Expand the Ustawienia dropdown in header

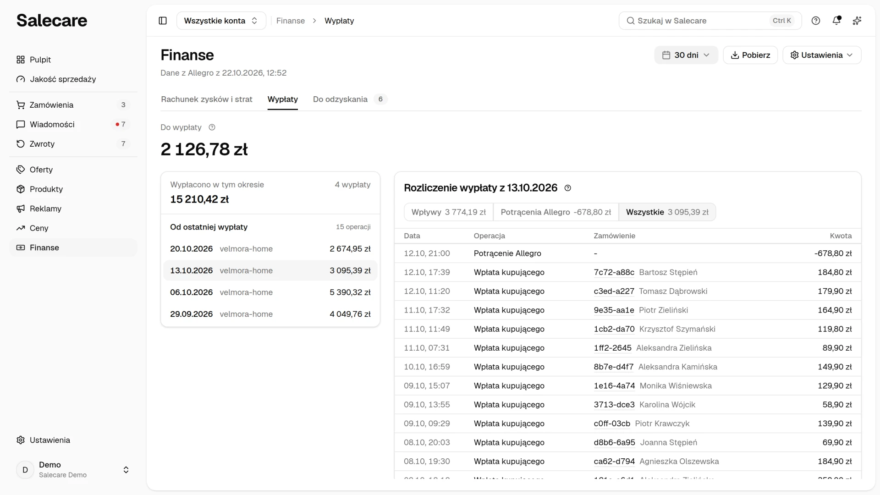pos(822,55)
